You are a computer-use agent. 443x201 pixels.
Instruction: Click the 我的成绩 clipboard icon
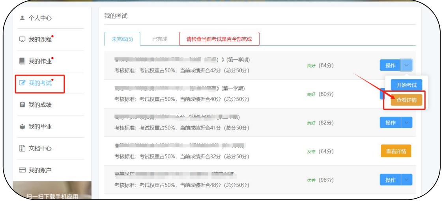[22, 105]
